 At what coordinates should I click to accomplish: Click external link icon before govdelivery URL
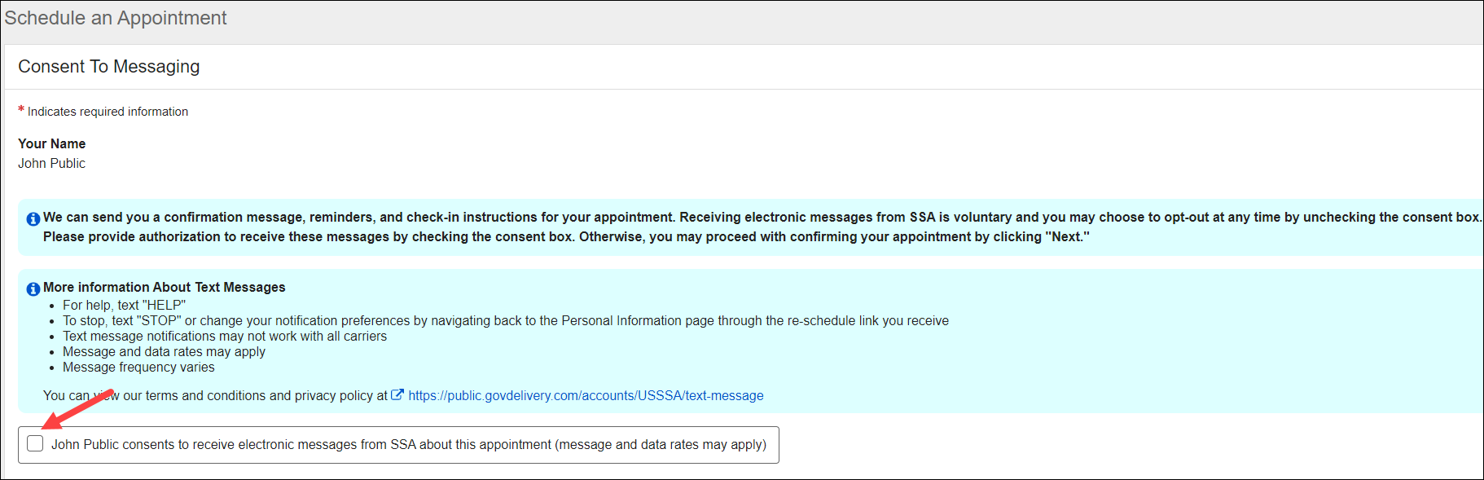(397, 395)
